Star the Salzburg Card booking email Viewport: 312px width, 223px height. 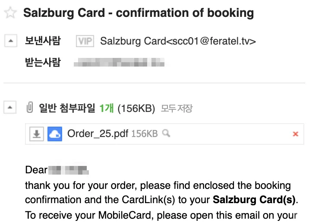tap(10, 13)
